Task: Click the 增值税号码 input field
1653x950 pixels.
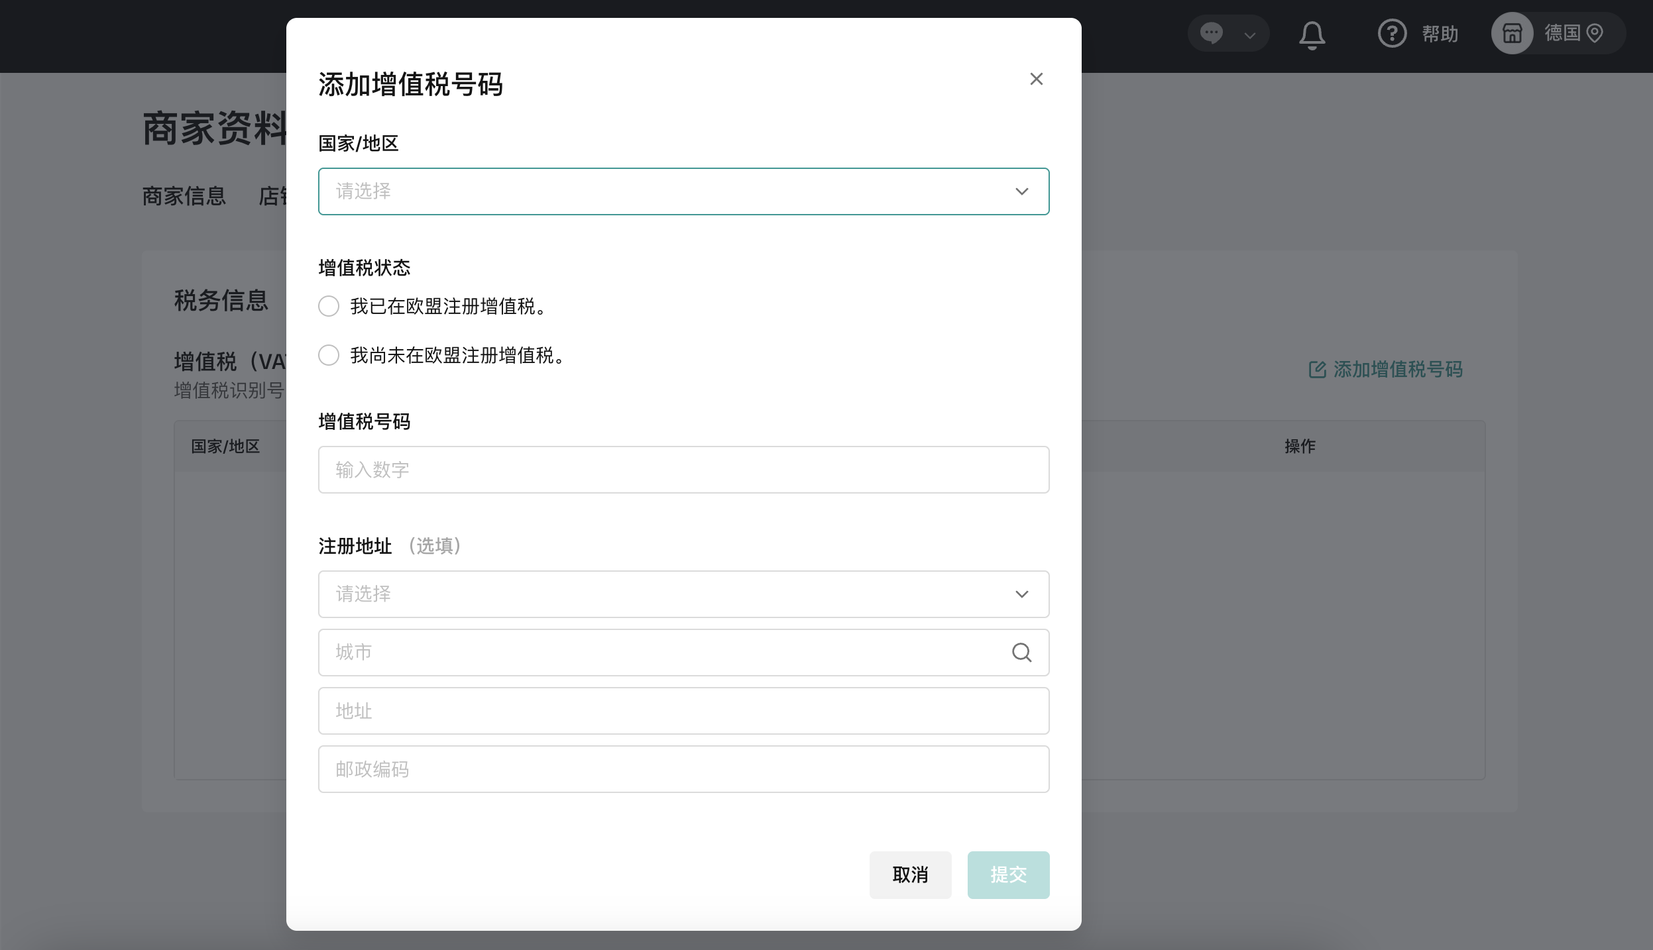Action: [683, 470]
